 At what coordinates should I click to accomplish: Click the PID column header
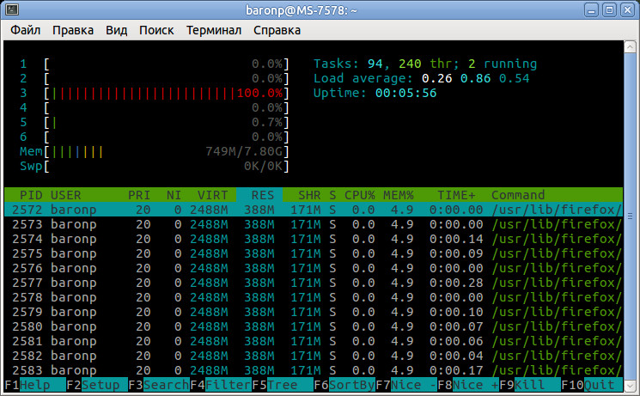(31, 195)
